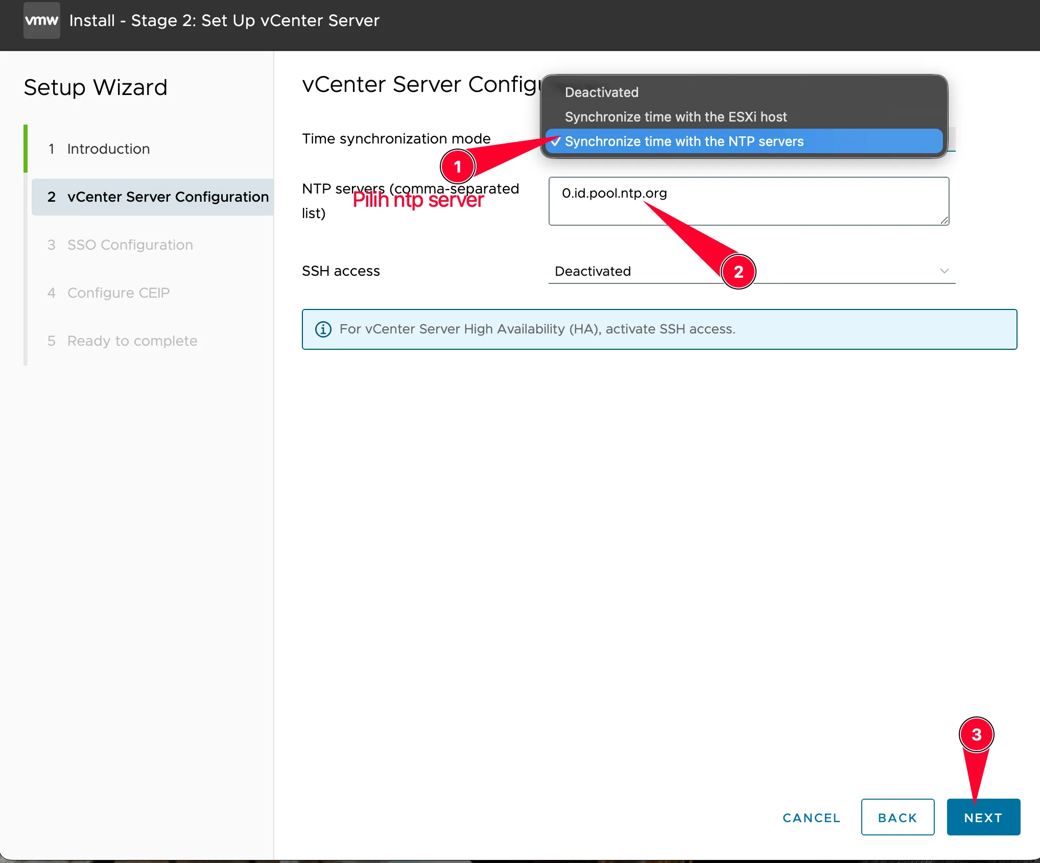Click the Setup Wizard heading

pyautogui.click(x=96, y=87)
